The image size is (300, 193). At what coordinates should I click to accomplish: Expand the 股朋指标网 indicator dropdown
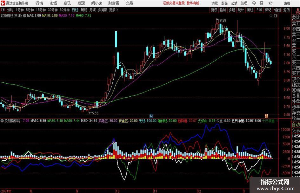click(x=2, y=121)
